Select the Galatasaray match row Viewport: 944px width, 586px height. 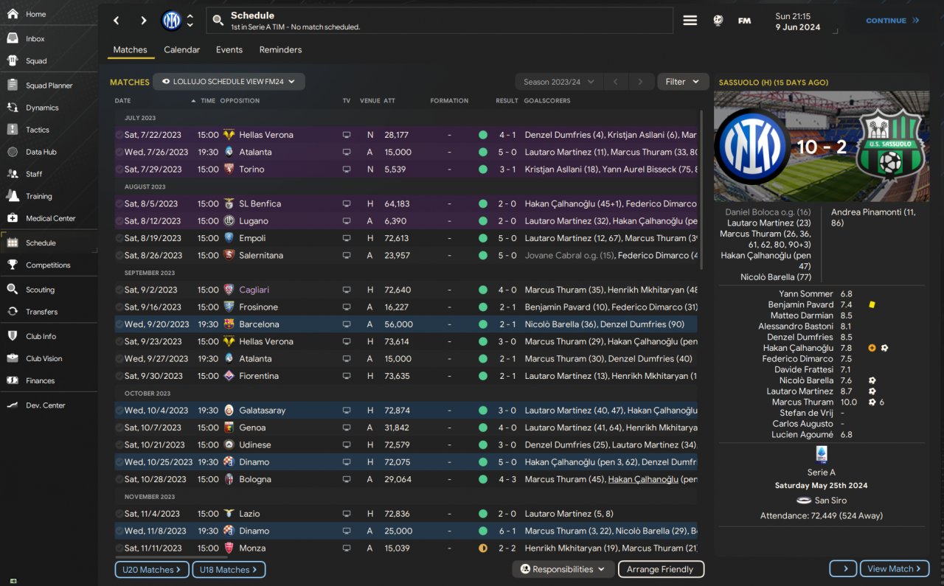click(x=406, y=411)
